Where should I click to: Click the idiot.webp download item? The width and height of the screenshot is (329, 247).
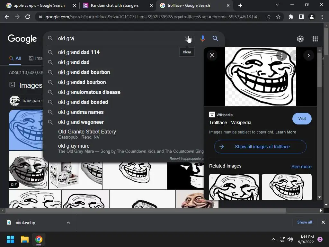point(25,223)
